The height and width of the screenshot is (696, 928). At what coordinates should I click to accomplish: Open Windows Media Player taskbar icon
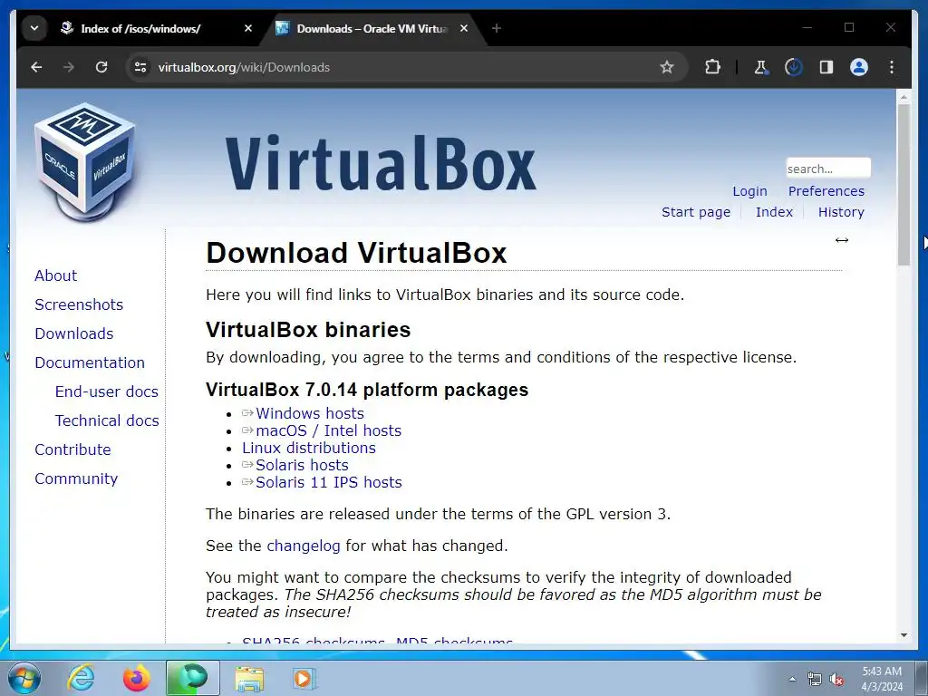click(x=304, y=678)
